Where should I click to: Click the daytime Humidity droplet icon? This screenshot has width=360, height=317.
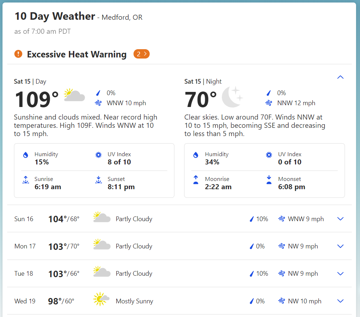pos(25,155)
